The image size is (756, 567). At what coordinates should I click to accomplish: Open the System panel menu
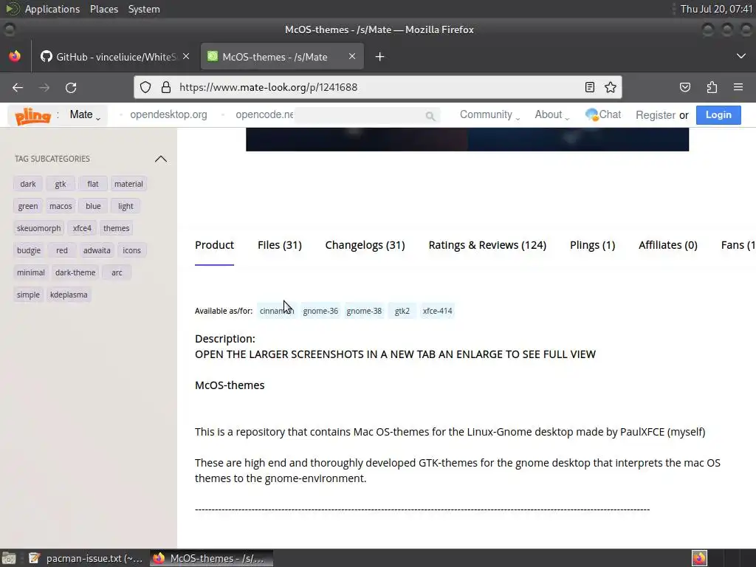(x=144, y=9)
